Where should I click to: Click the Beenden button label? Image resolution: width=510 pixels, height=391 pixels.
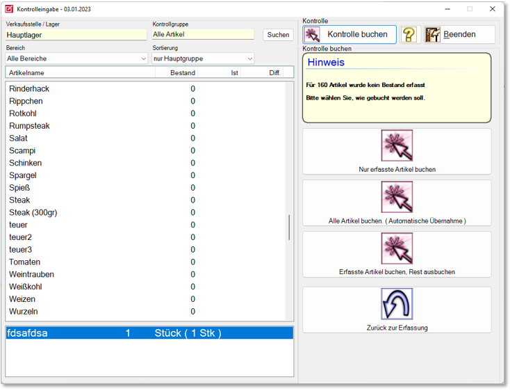tap(459, 34)
